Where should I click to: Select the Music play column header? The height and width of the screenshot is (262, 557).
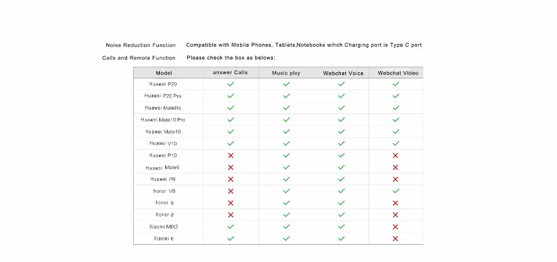tap(286, 73)
